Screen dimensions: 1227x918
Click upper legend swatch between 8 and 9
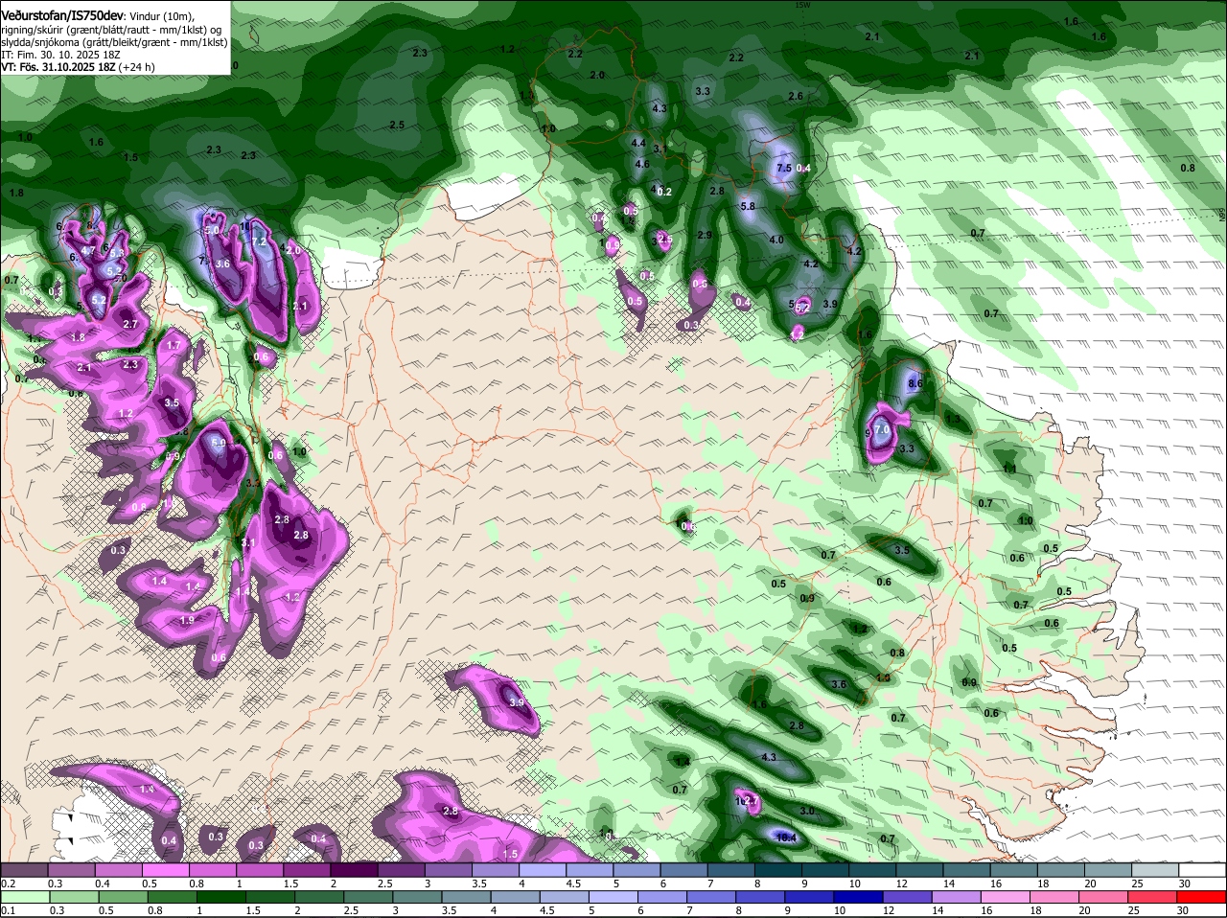pyautogui.click(x=778, y=870)
